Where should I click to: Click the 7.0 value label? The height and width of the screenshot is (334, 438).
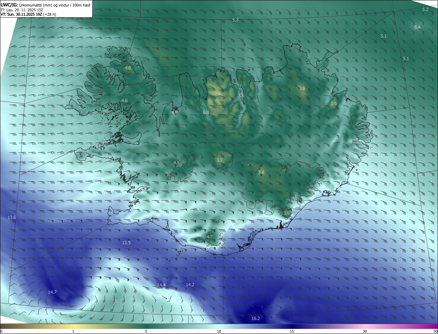(x=115, y=301)
